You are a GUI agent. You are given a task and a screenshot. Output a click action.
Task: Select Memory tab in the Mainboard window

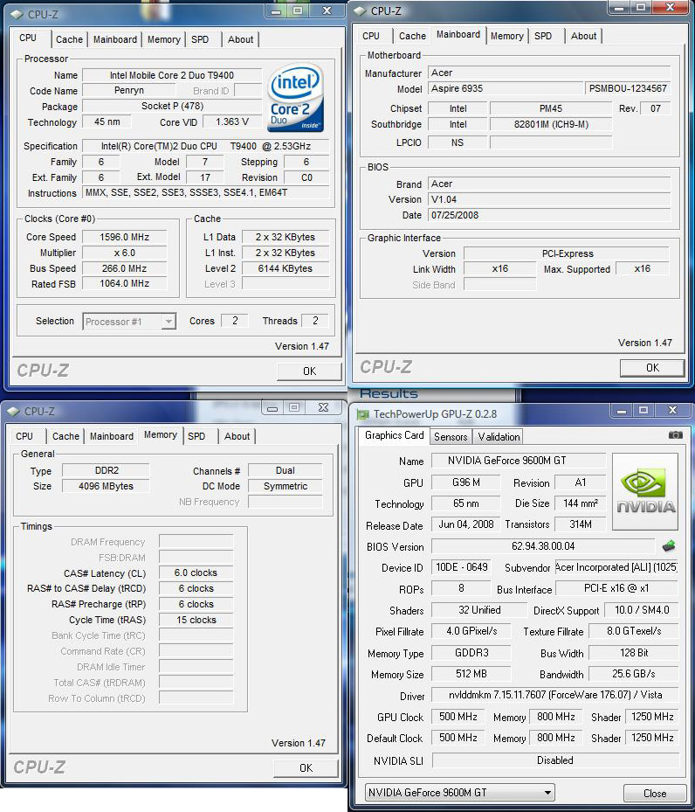pyautogui.click(x=506, y=36)
